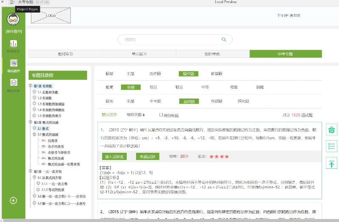Click the 组卷次数 descending sort arrow
339x222 pixels.
[144, 115]
